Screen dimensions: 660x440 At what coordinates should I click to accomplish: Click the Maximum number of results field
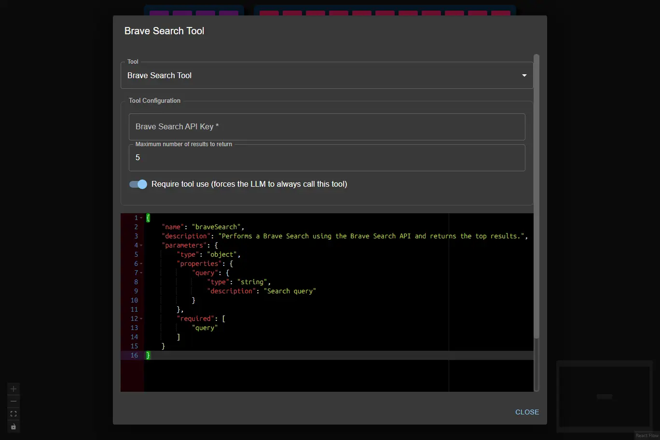(x=327, y=158)
